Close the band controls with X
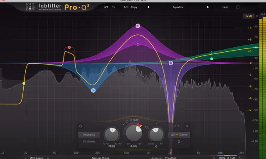266x159 pixels. [187, 126]
